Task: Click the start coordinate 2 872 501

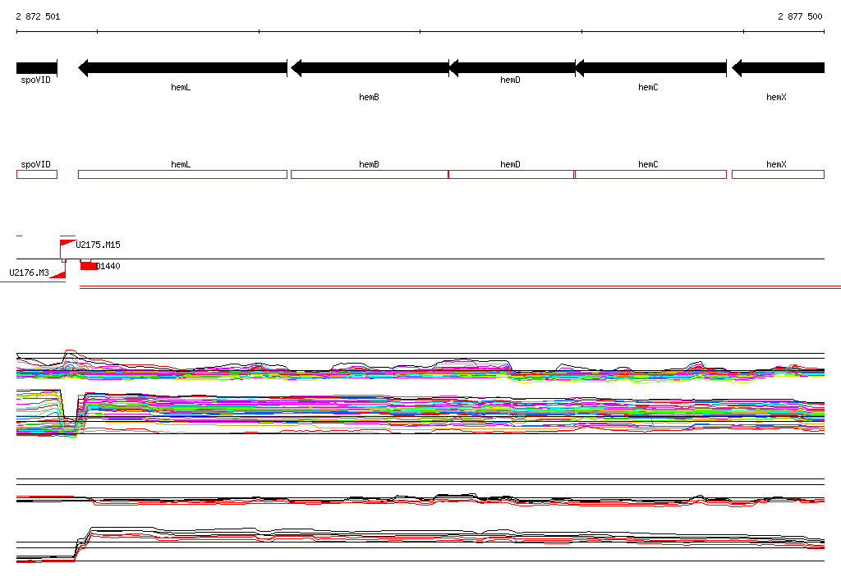Action: point(38,16)
